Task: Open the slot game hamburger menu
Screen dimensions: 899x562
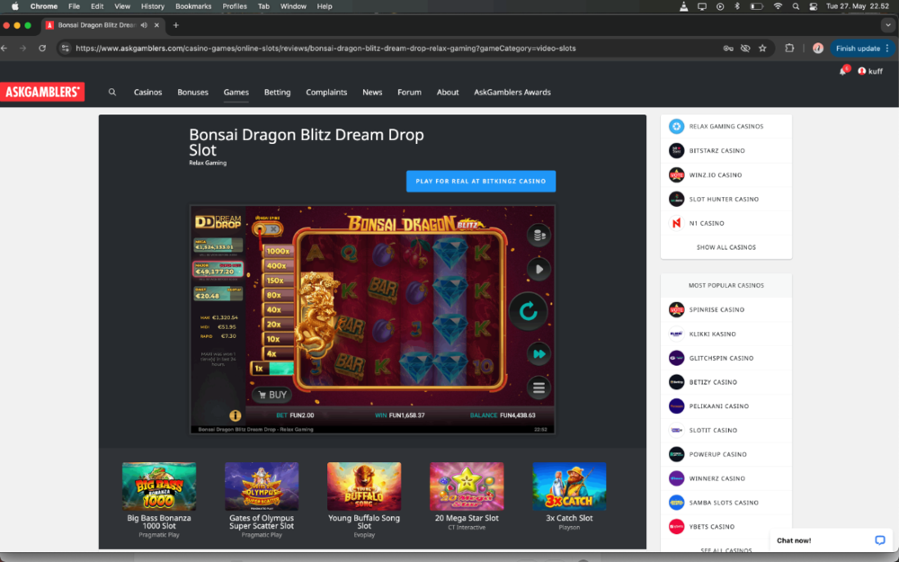Action: pyautogui.click(x=539, y=388)
